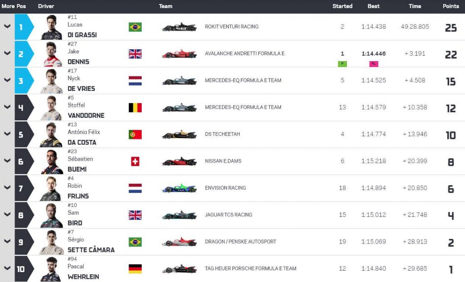The height and width of the screenshot is (282, 465).
Task: Sort by the Best column header
Action: point(374,6)
